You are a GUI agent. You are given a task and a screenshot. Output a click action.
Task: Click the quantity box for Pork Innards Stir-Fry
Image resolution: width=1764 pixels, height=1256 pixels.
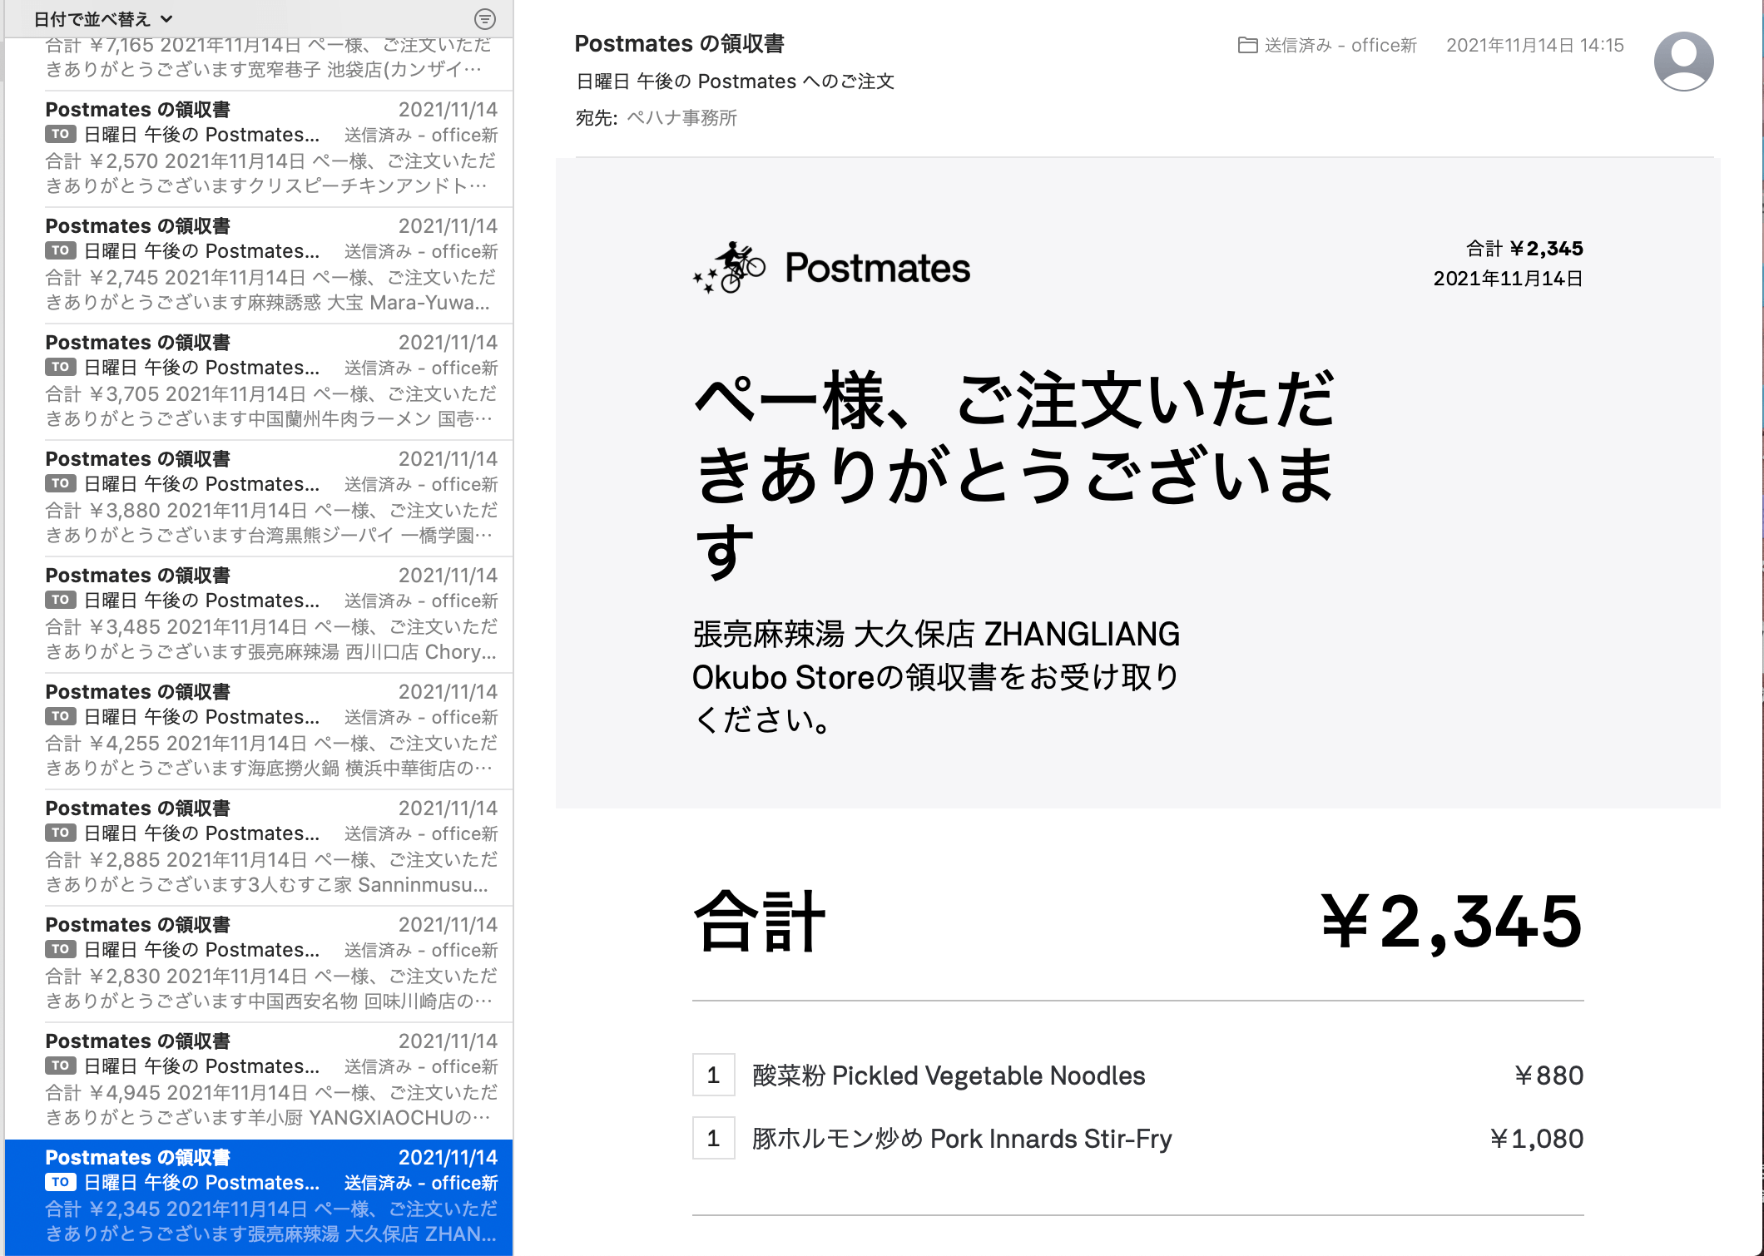[x=713, y=1139]
